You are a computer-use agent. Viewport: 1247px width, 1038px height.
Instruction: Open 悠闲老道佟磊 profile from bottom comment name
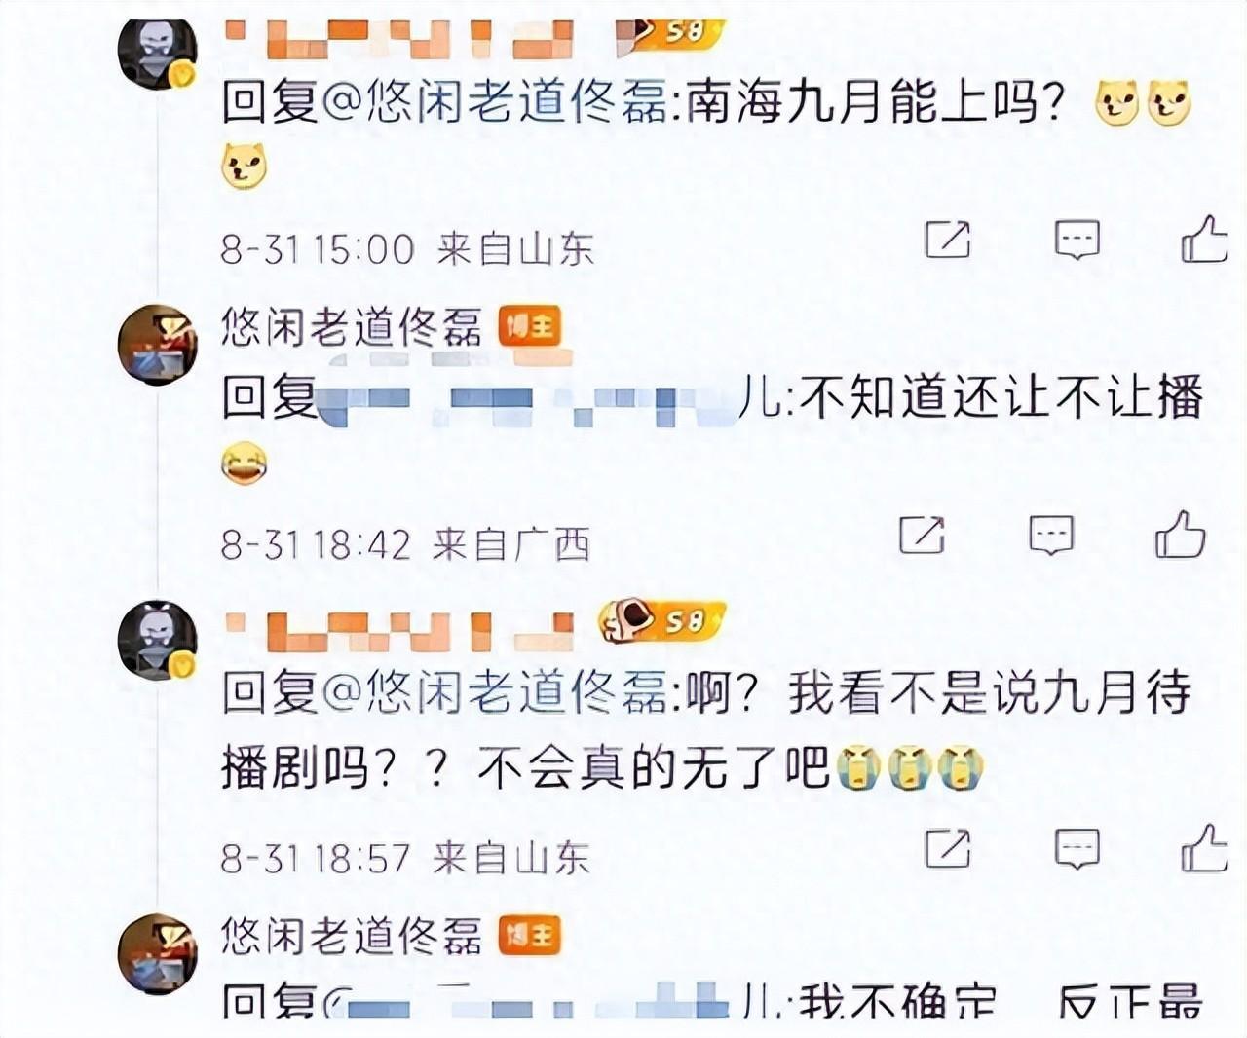[351, 937]
